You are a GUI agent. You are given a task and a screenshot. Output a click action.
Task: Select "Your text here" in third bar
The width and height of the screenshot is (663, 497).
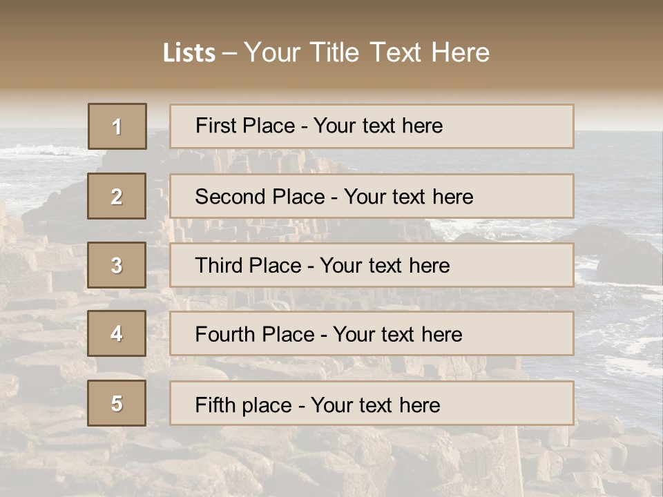(x=385, y=266)
